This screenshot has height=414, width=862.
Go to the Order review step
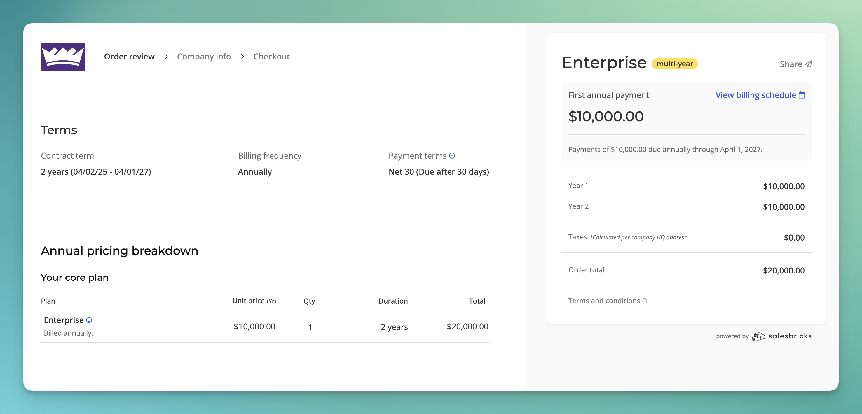(x=129, y=57)
